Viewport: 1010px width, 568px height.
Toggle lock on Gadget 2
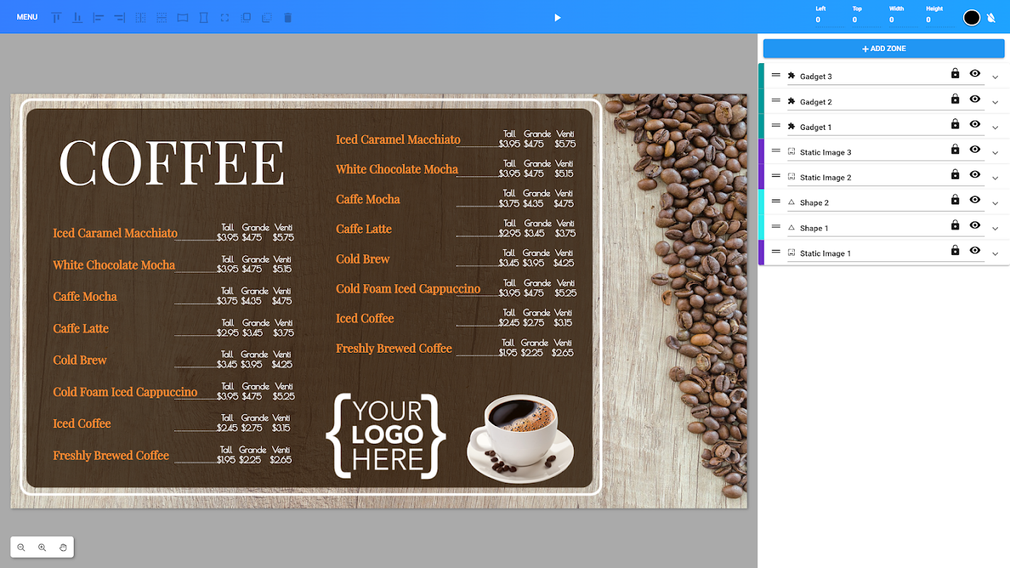955,99
